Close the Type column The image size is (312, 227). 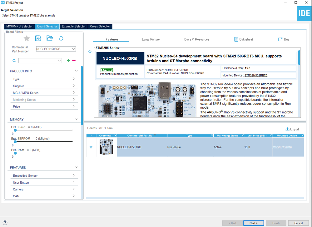pos(212,136)
